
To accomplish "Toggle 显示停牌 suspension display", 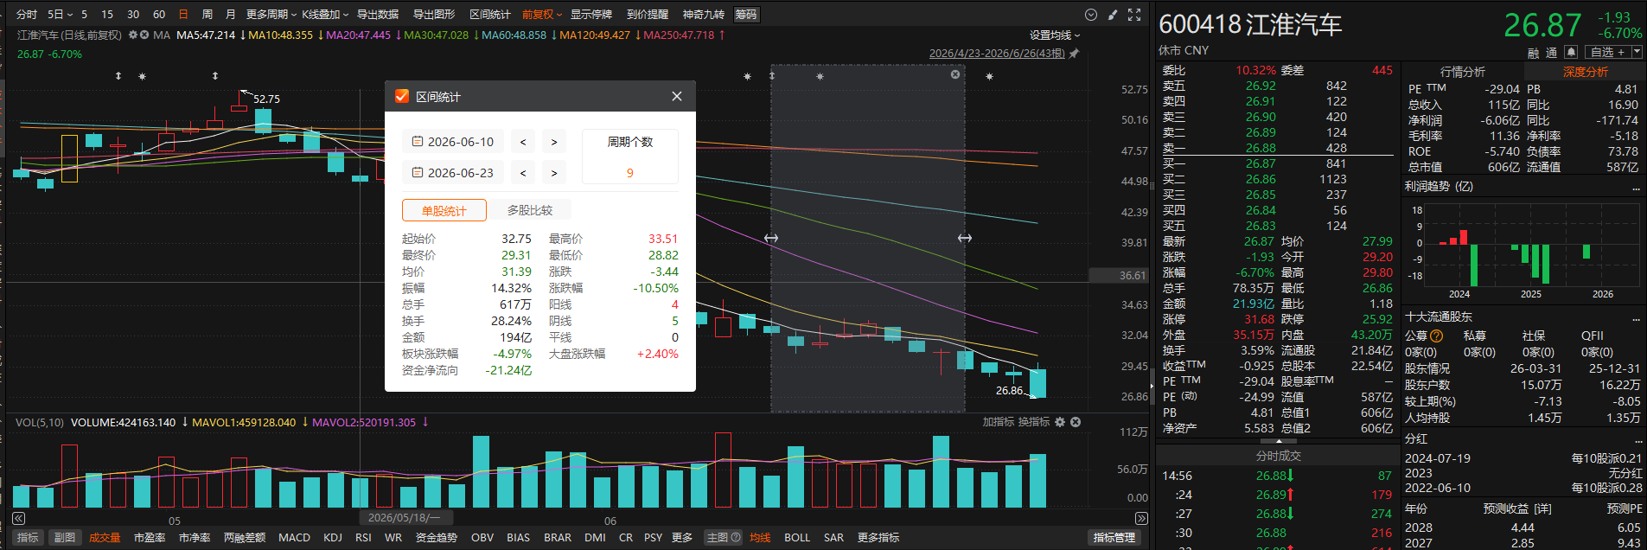I will tap(591, 15).
